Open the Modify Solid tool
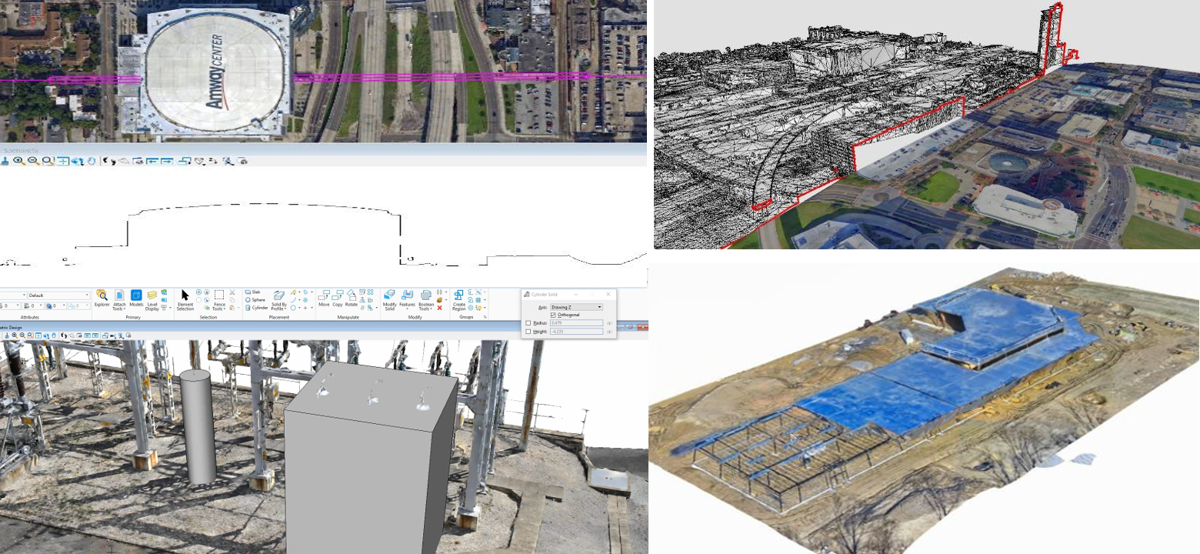The height and width of the screenshot is (554, 1200). coord(390,300)
